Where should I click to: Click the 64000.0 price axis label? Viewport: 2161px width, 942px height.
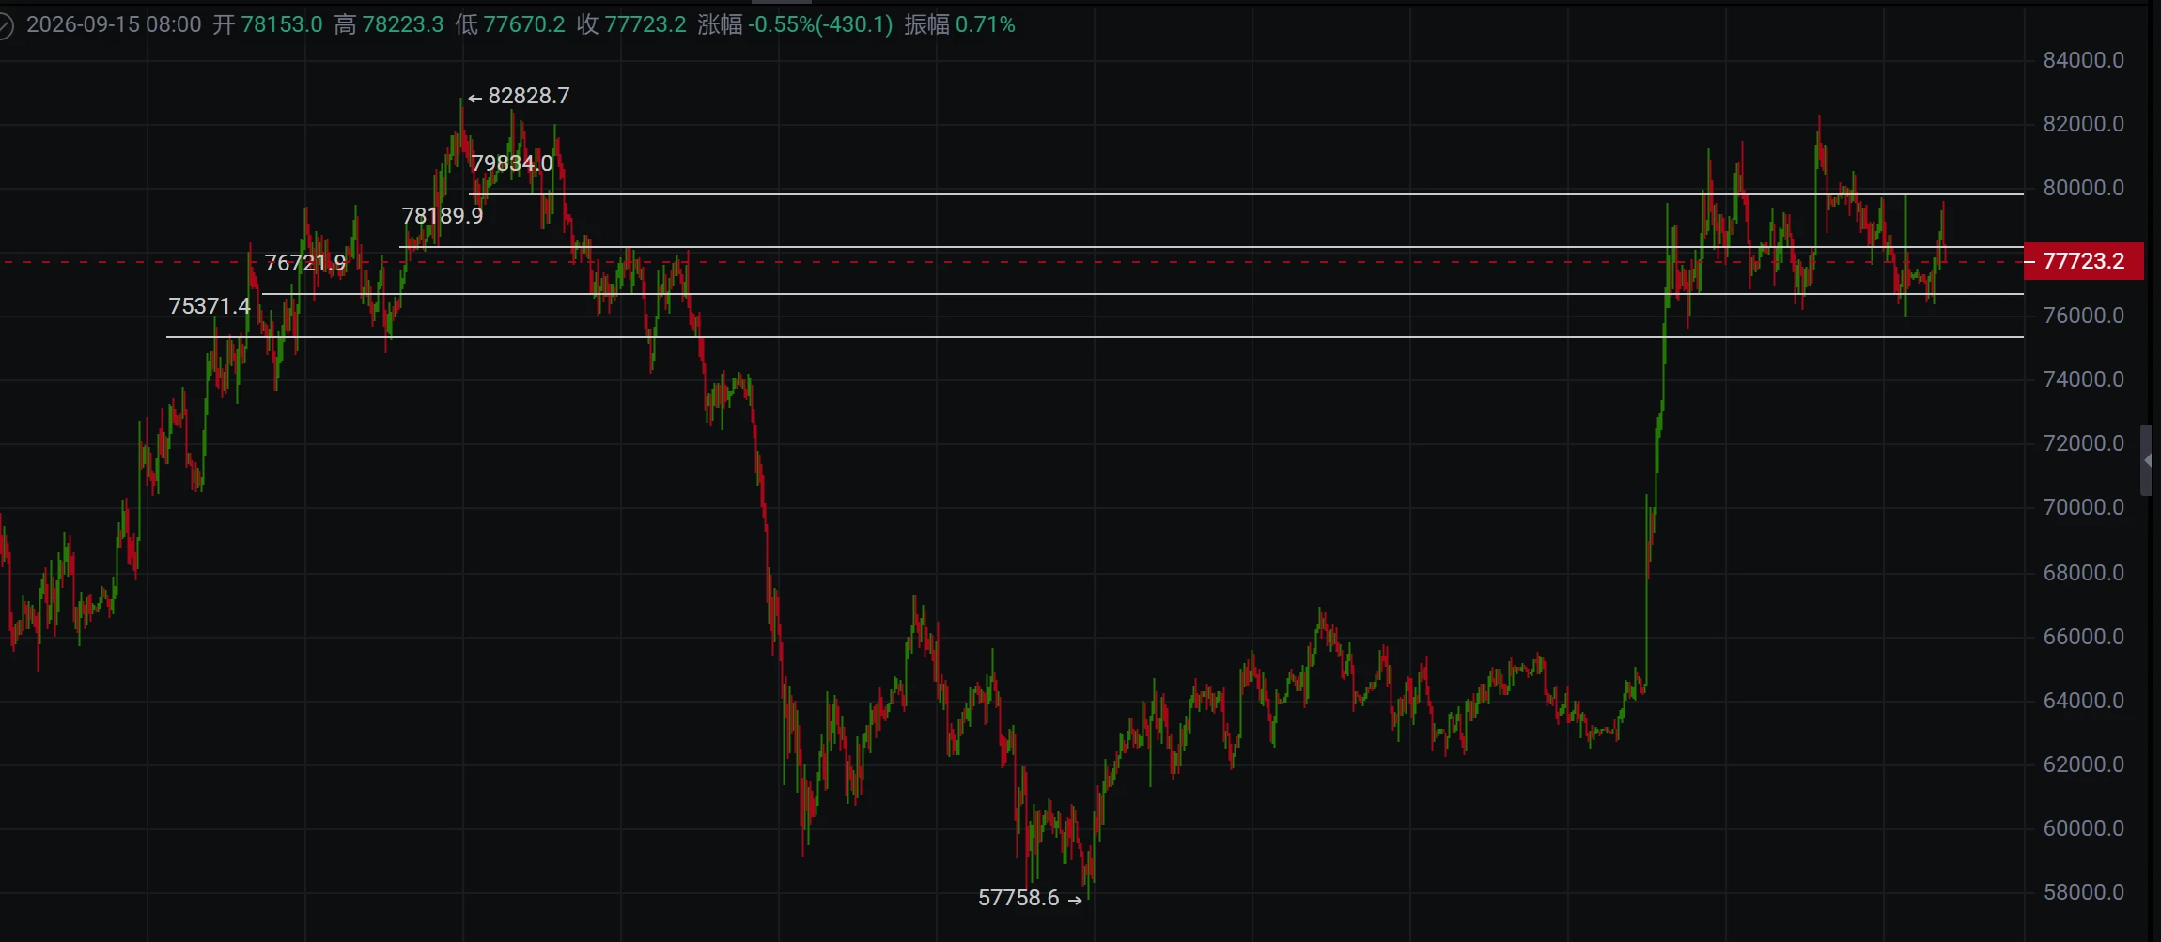pyautogui.click(x=2083, y=701)
